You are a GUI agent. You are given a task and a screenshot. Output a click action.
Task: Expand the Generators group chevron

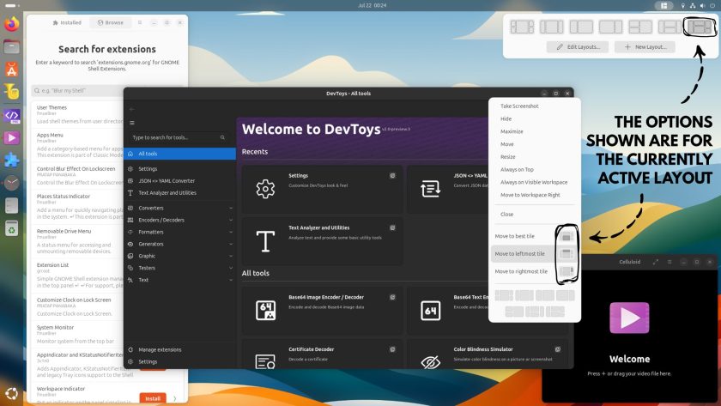[231, 244]
